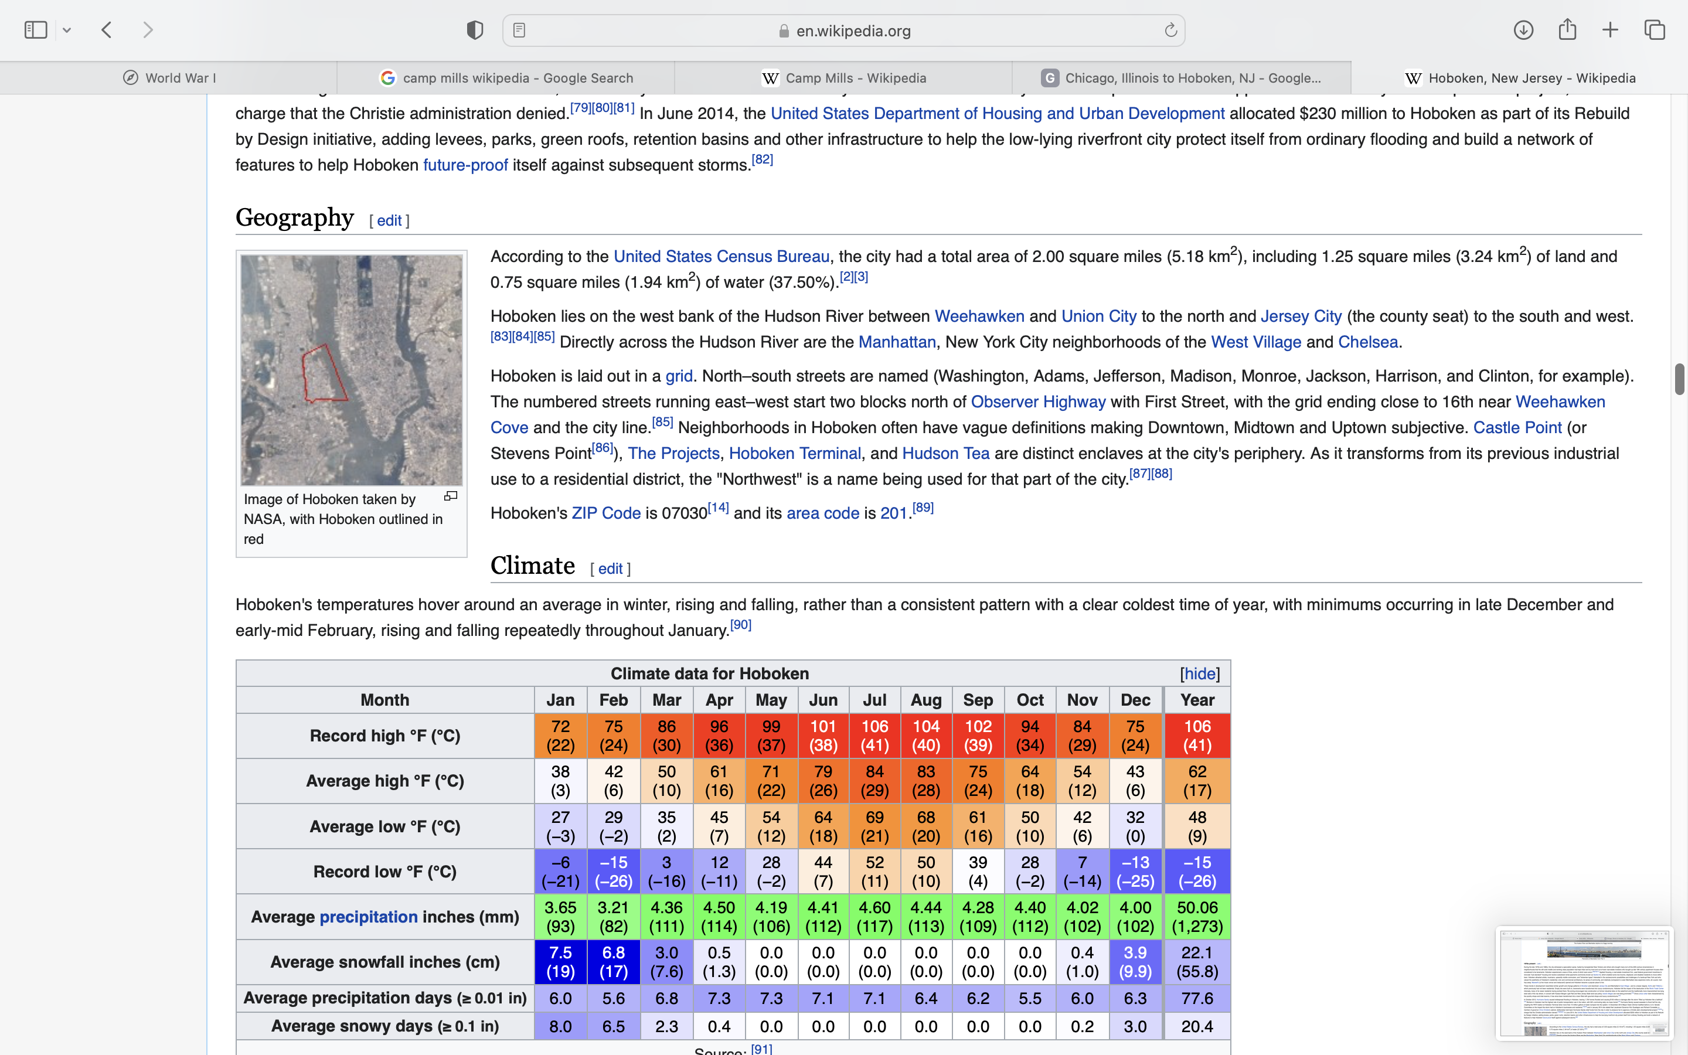
Task: Toggle the Safari sidebar button
Action: point(35,30)
